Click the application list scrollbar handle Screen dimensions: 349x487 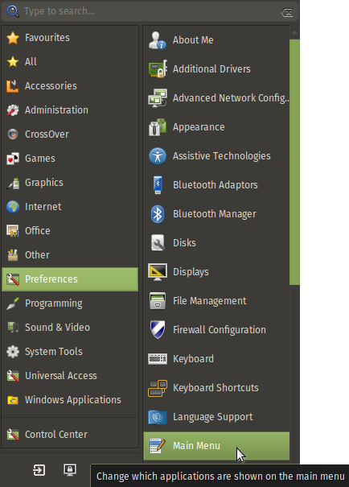click(x=294, y=162)
